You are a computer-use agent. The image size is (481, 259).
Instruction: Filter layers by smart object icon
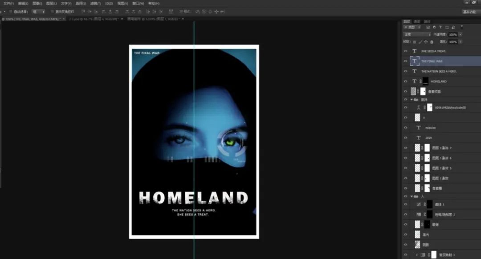tap(453, 27)
